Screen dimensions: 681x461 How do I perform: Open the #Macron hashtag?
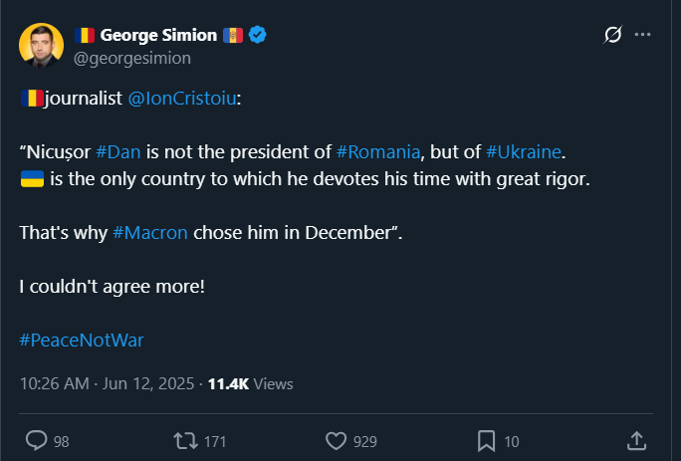150,232
